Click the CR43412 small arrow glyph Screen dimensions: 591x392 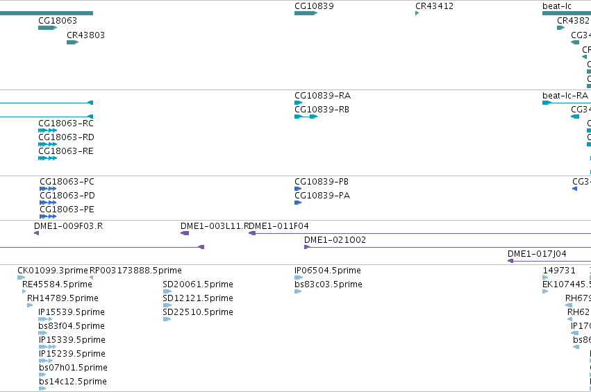[417, 13]
